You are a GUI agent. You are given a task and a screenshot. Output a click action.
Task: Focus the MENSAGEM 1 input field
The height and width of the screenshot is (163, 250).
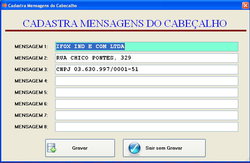click(147, 46)
